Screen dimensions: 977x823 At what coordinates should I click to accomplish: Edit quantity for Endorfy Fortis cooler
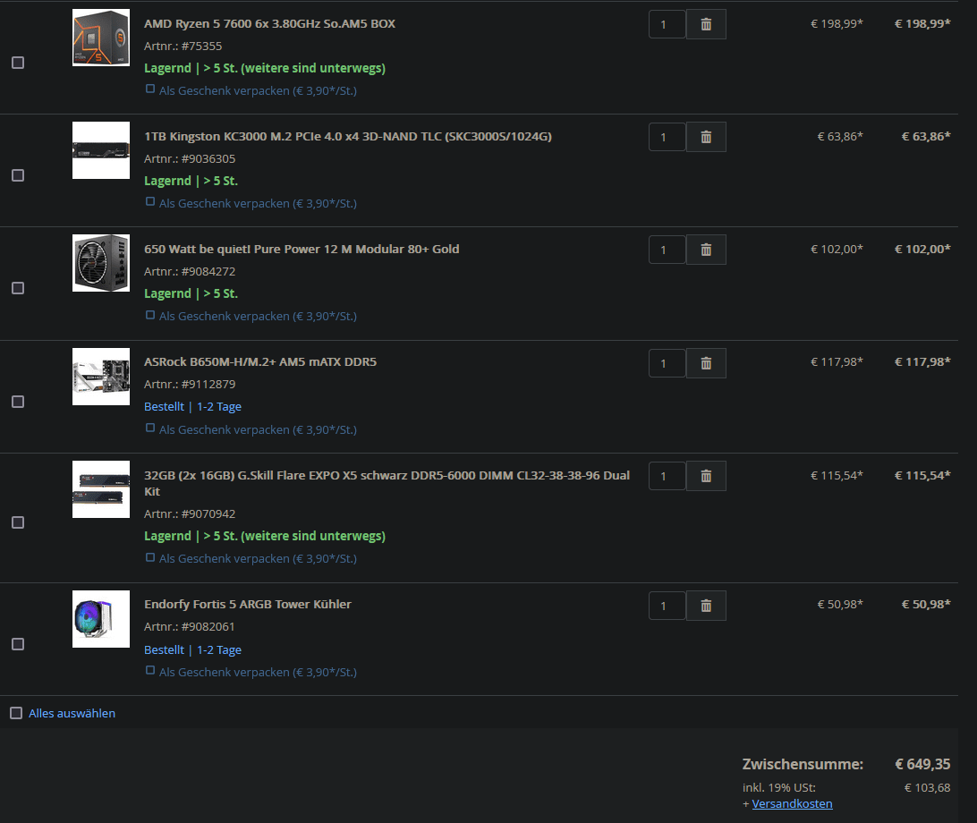pyautogui.click(x=667, y=606)
